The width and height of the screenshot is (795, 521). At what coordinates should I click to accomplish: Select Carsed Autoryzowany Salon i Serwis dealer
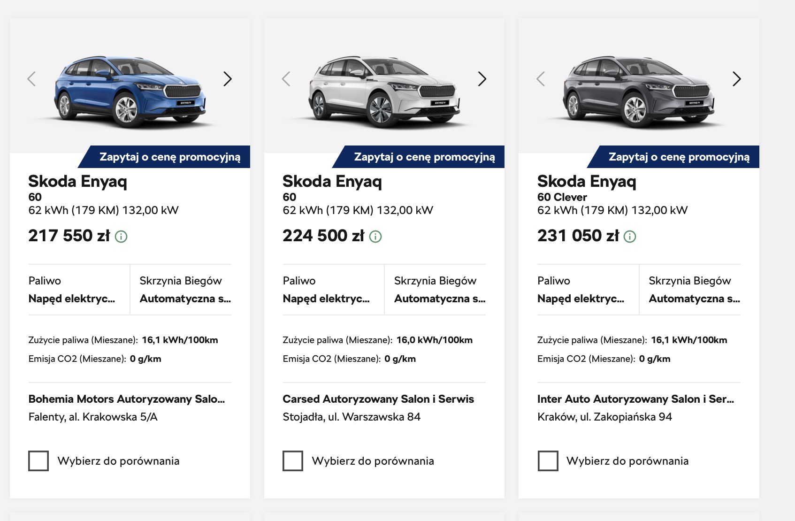[x=378, y=399]
